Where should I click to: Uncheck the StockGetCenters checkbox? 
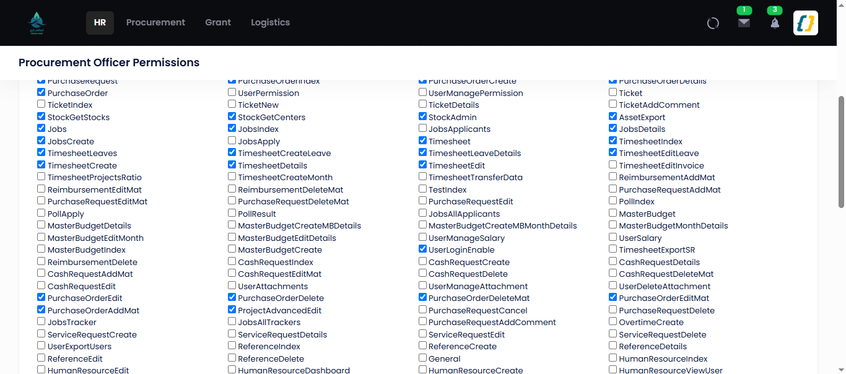[232, 116]
